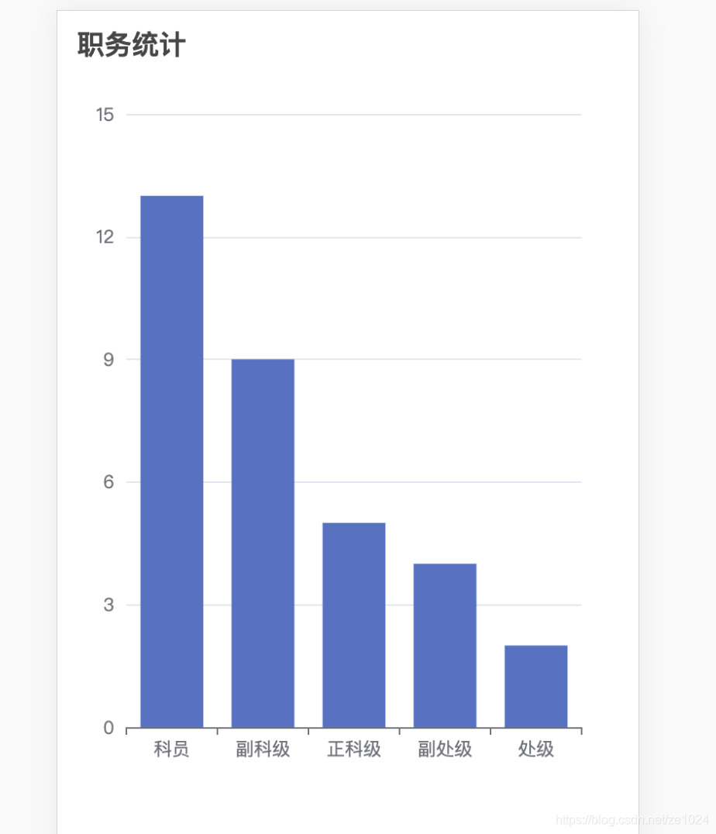716x834 pixels.
Task: Click the y-axis label 6
Action: click(108, 482)
